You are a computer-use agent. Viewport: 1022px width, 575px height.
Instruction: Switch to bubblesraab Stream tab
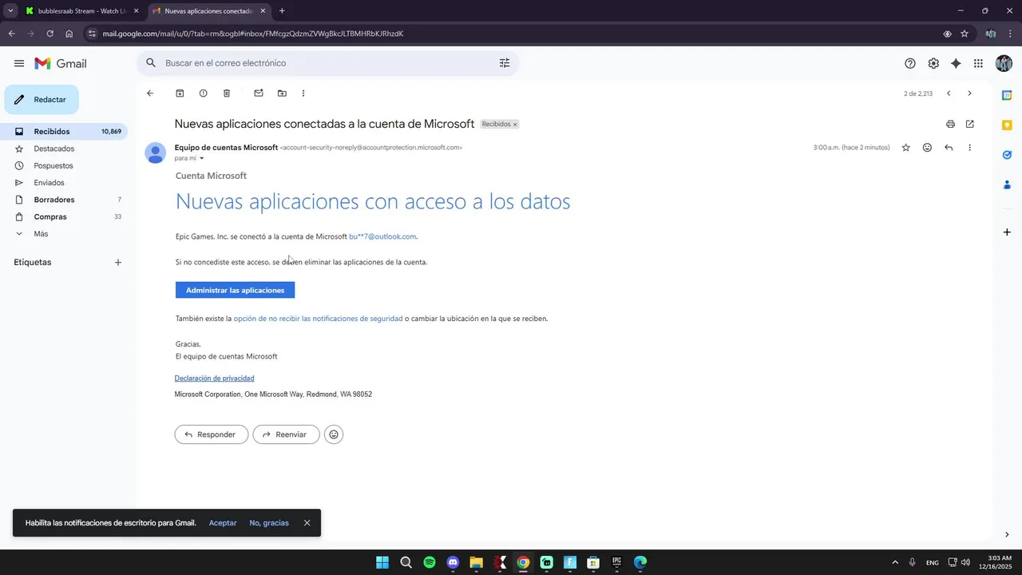[81, 11]
